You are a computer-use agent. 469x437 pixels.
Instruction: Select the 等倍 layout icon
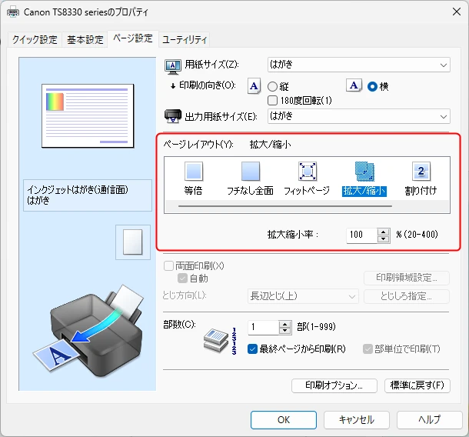pos(194,172)
